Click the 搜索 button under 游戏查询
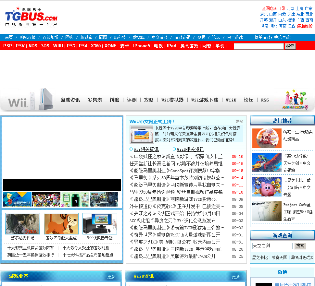The width and height of the screenshot is (315, 286). click(x=300, y=246)
